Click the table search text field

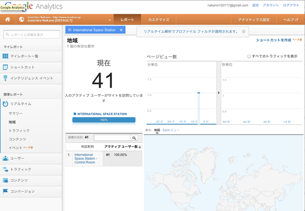click(x=112, y=138)
